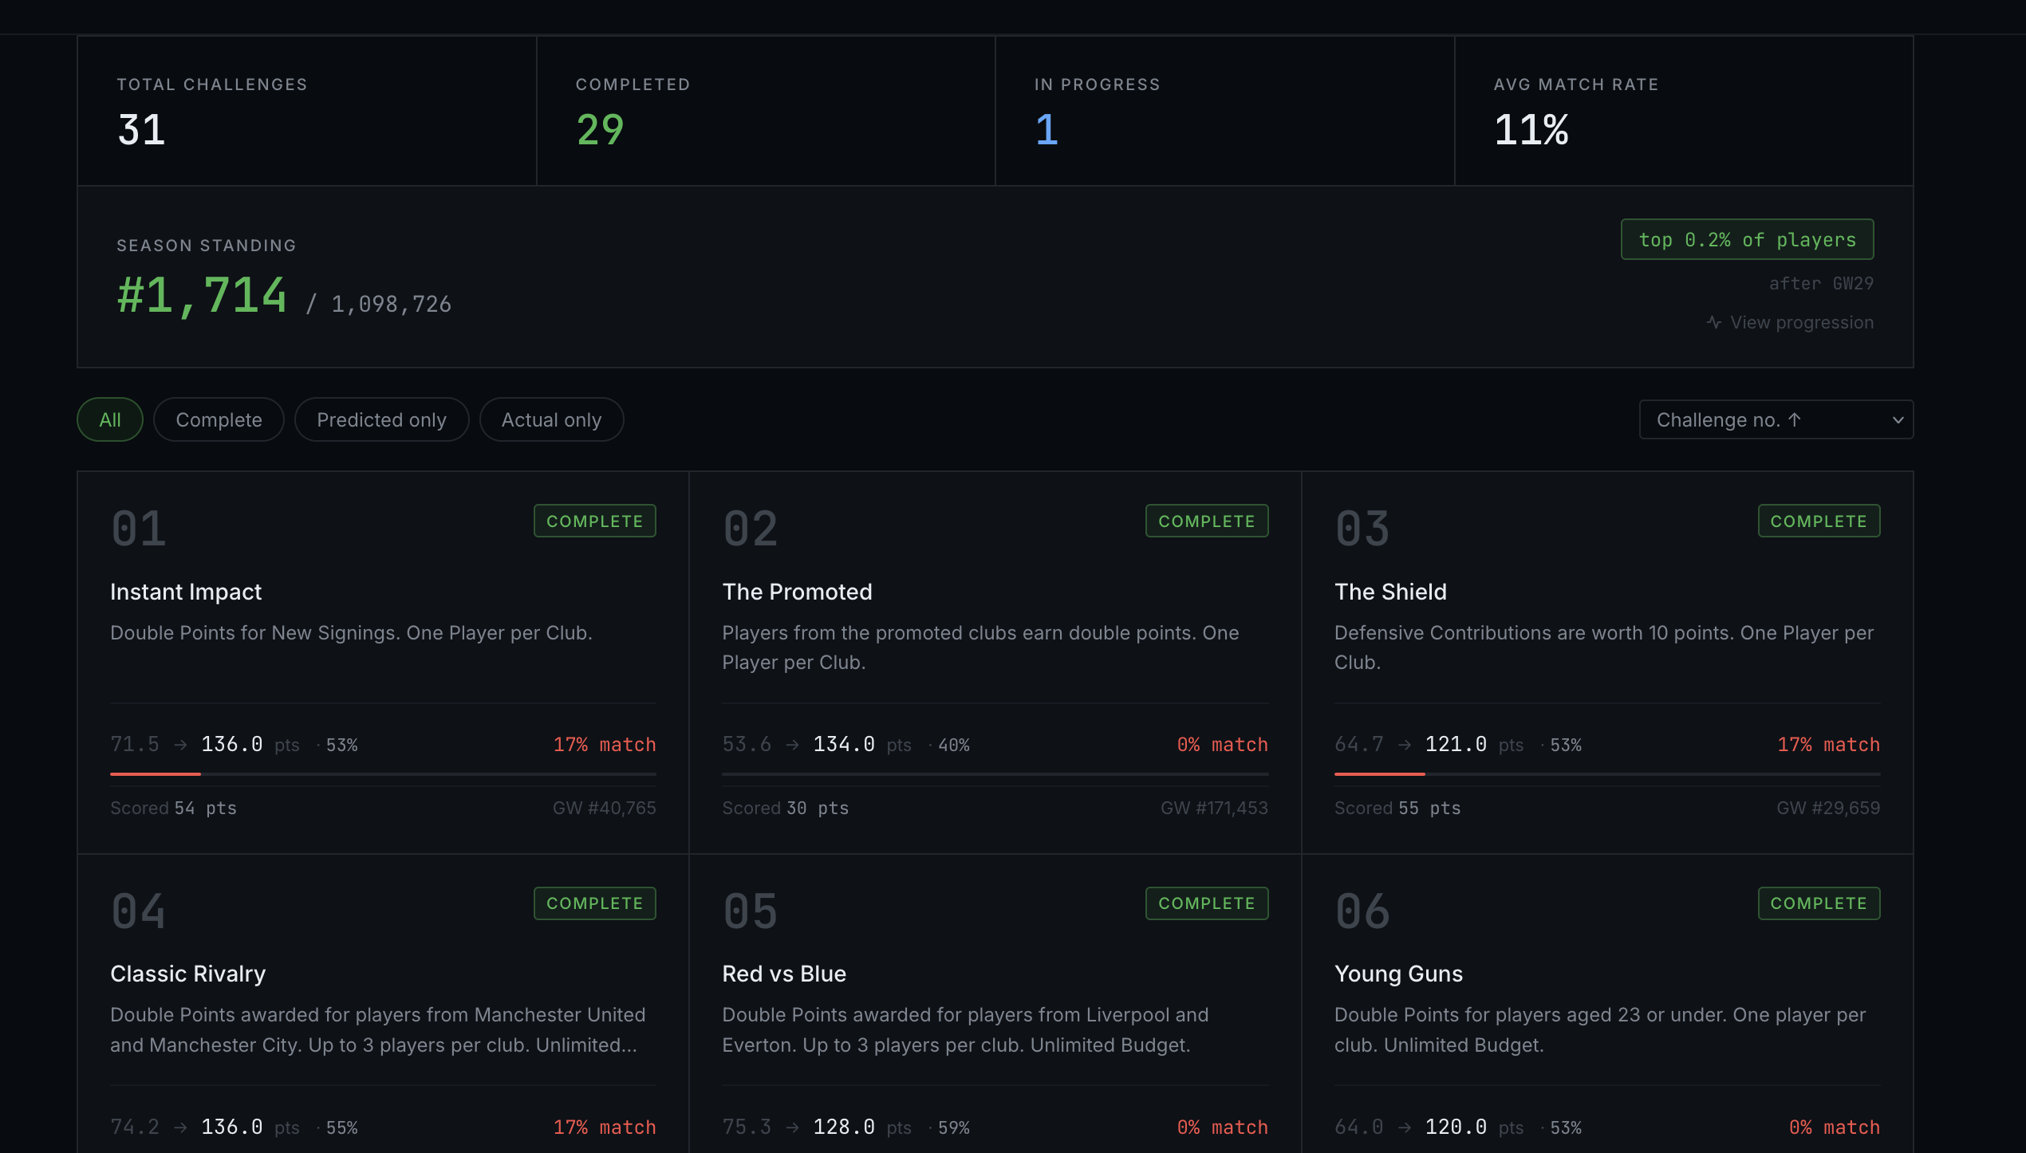2026x1153 pixels.
Task: Click the after GW29 label
Action: click(x=1821, y=283)
